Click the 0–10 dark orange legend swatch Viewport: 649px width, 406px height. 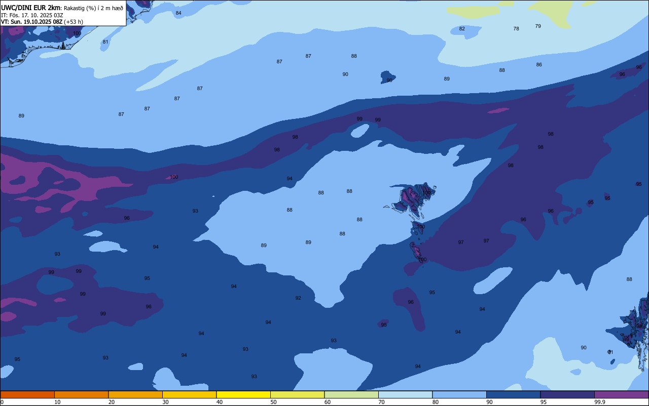point(27,394)
